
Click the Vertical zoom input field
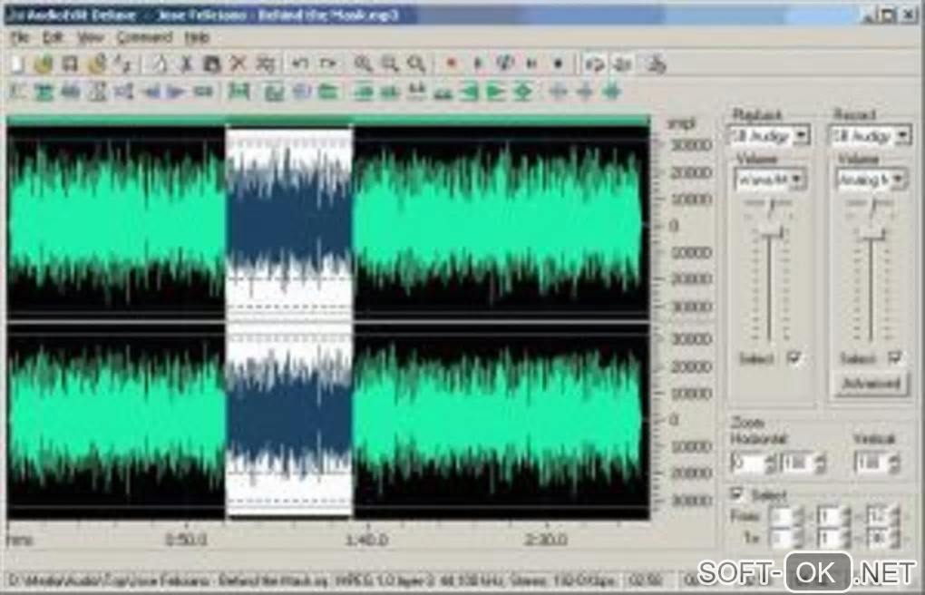click(x=871, y=463)
